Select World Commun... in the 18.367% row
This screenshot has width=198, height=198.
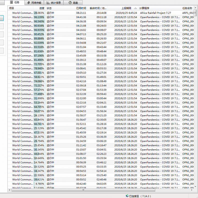(23, 137)
